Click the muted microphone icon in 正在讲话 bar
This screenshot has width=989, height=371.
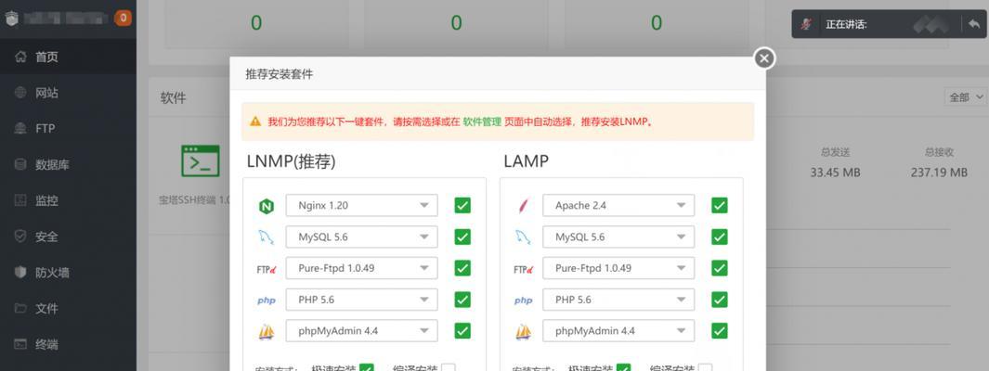pos(806,24)
